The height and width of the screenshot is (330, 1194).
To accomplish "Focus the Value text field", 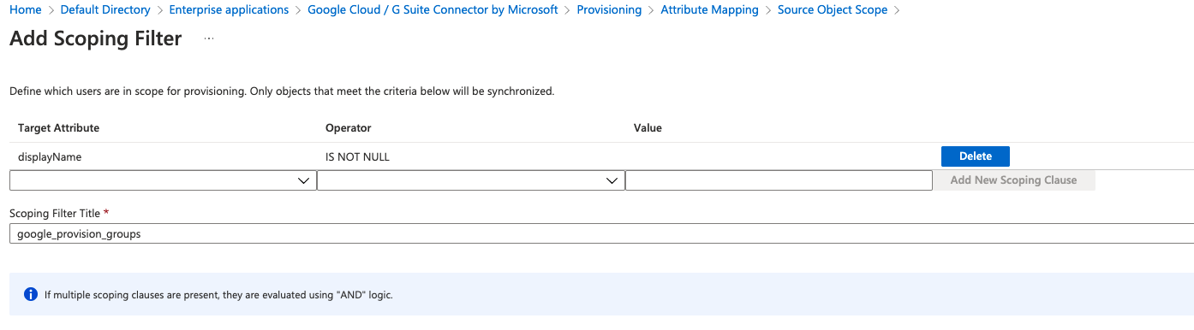I will coord(779,180).
